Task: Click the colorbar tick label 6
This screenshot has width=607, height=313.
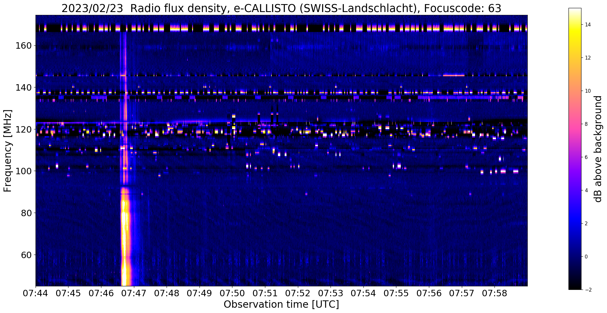Action: click(x=586, y=157)
